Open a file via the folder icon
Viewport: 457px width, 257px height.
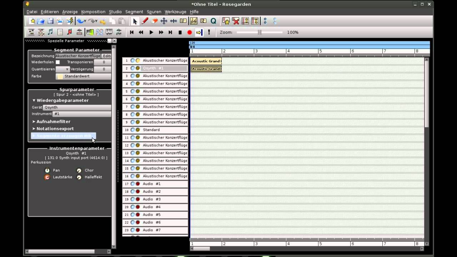tap(41, 21)
